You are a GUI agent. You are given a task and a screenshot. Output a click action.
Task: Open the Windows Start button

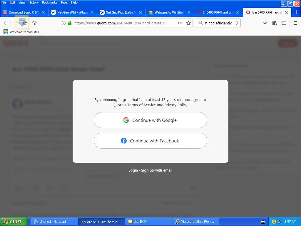[14, 222]
